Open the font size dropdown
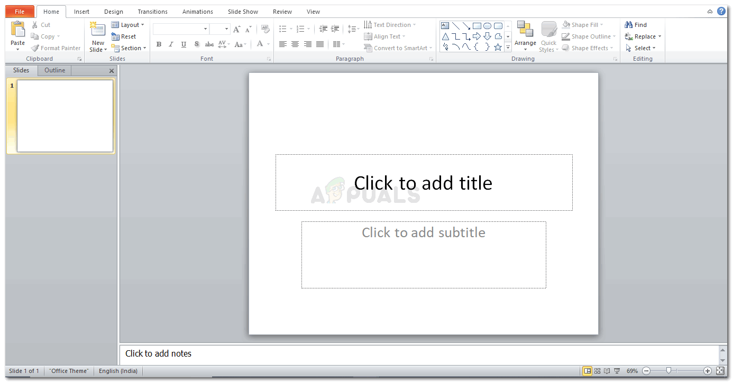 pos(226,29)
